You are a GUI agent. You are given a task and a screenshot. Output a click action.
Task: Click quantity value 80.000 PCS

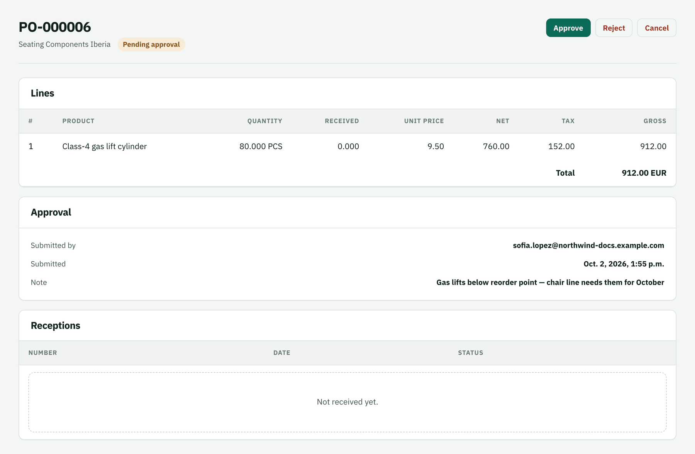pos(261,146)
